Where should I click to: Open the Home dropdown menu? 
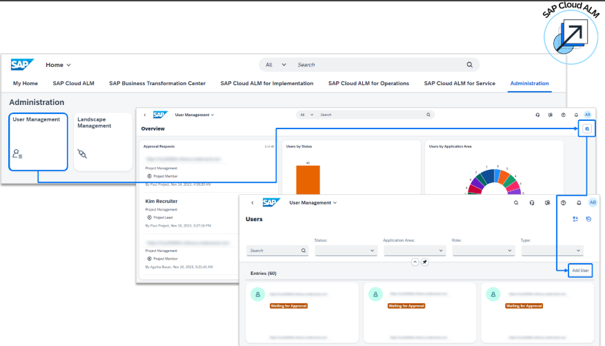click(59, 65)
